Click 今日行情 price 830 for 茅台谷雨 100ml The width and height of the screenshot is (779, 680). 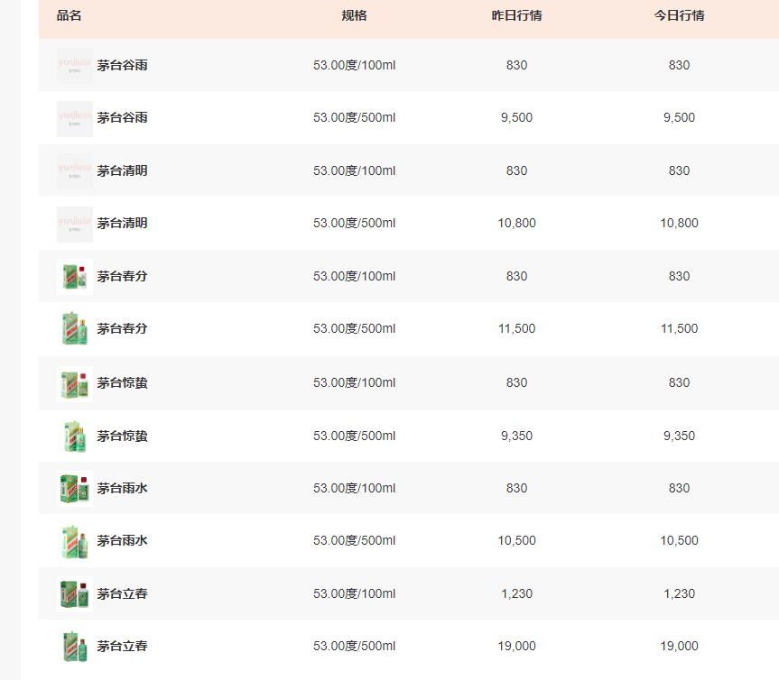click(679, 66)
